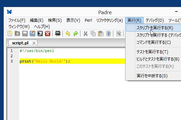This screenshot has height=120, width=181.
Task: Click the scissors Cut icon
Action: (85, 34)
